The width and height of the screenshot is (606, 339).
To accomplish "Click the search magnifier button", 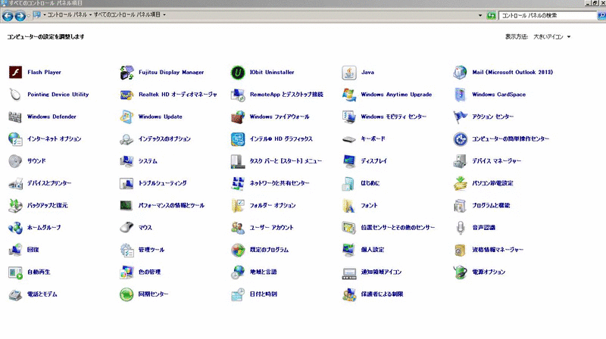I will point(601,15).
